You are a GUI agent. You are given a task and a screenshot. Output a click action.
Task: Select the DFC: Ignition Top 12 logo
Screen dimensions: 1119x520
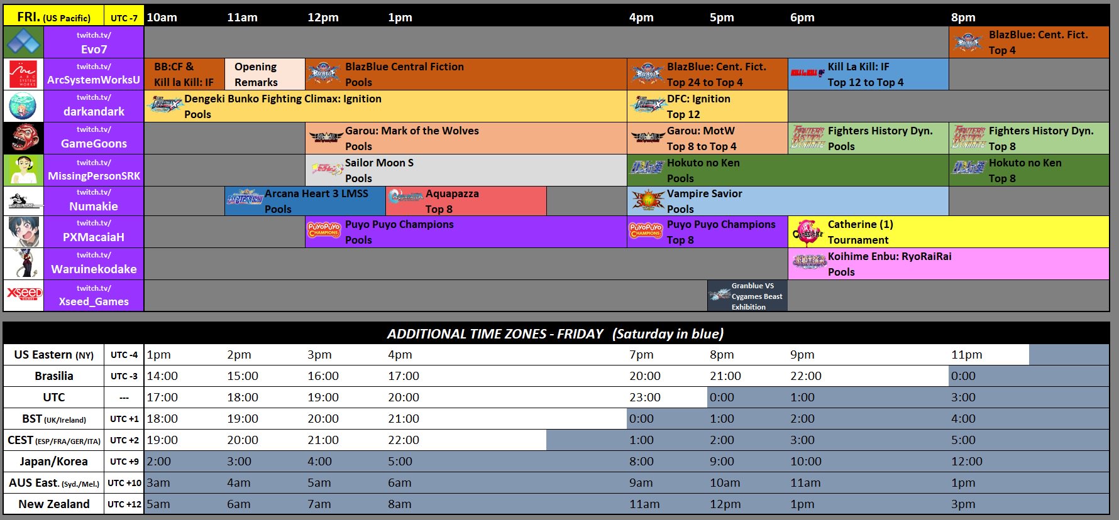(x=646, y=105)
